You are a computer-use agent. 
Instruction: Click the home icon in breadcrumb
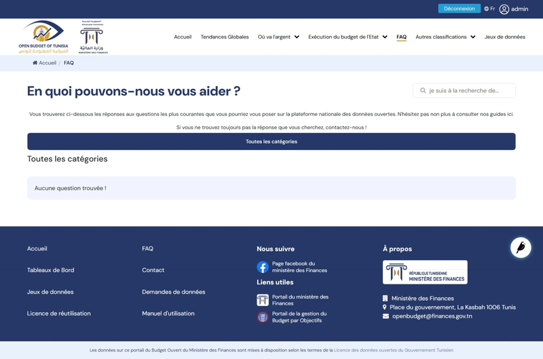[x=35, y=63]
